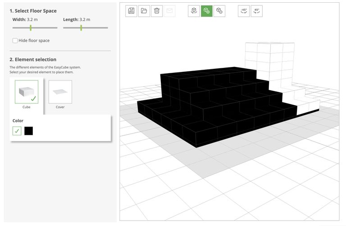Rotate view by minus 45 degrees
Screen dimensions: 346x226
[x=244, y=11]
